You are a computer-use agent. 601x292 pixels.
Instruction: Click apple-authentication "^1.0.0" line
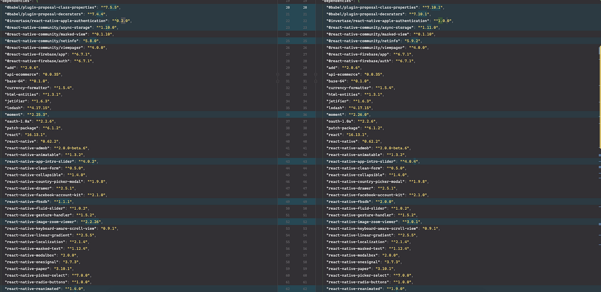(x=390, y=21)
